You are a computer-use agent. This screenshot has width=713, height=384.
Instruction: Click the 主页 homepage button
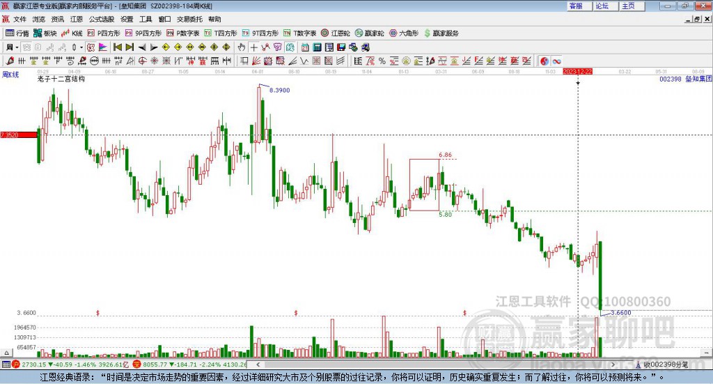(x=632, y=6)
